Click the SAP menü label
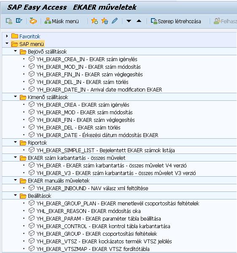Image resolution: width=237 pixels, height=253 pixels. click(32, 44)
